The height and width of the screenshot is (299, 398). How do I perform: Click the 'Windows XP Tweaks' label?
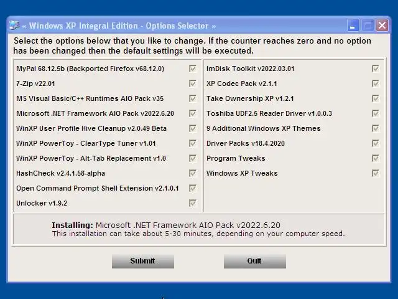coord(242,173)
